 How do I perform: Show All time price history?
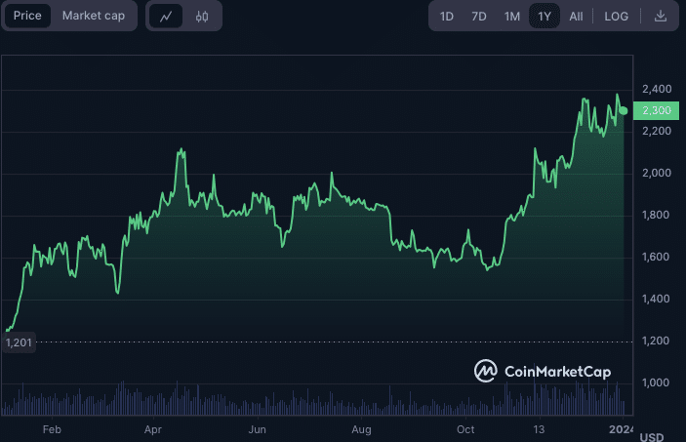[577, 16]
